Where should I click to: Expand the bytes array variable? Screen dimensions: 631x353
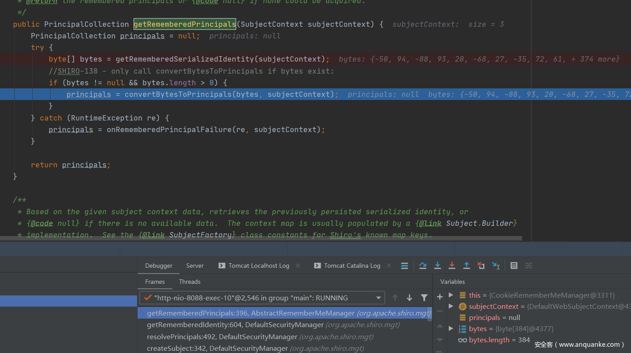(x=451, y=328)
